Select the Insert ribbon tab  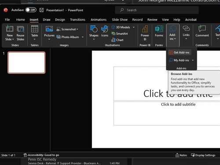pyautogui.click(x=34, y=20)
